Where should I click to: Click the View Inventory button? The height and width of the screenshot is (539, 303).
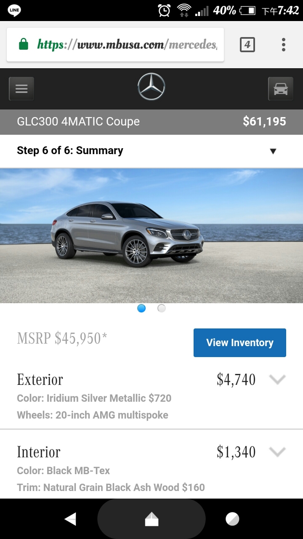(240, 343)
